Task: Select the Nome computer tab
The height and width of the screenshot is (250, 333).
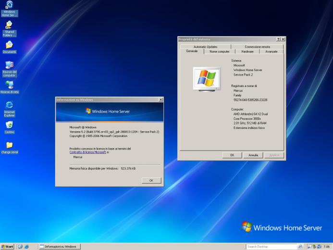Action: click(219, 51)
